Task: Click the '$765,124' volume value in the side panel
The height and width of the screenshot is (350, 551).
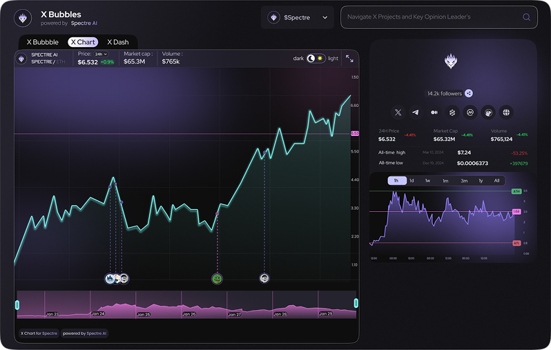Action: click(501, 139)
